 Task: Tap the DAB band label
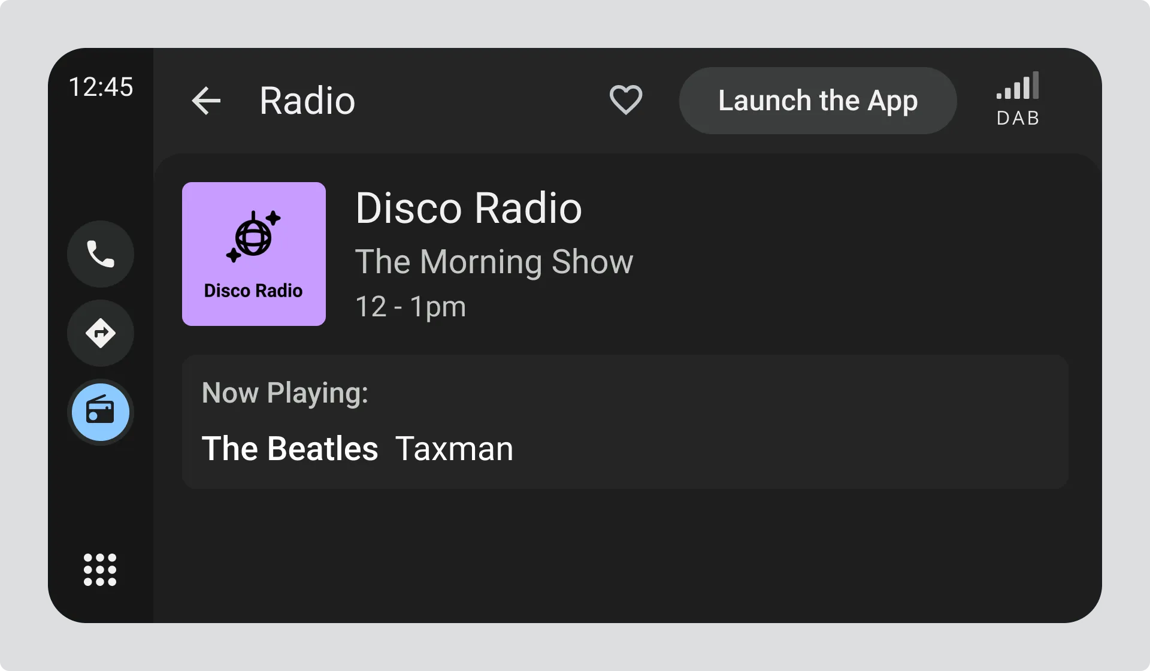tap(1018, 119)
